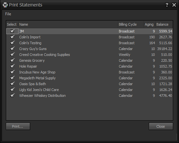Click Calendar cell in Wheezer Whiskey Distribution row

point(126,96)
